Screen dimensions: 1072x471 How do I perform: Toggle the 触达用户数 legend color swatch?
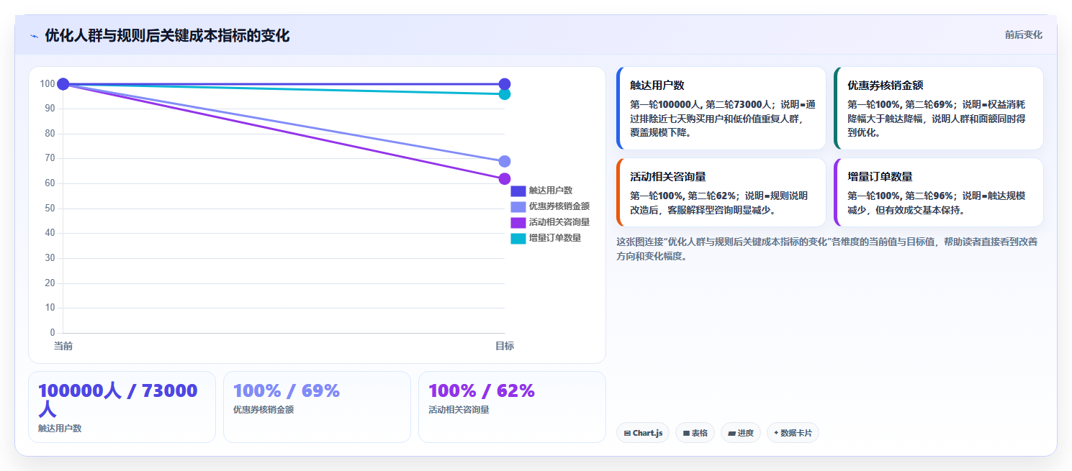click(518, 191)
